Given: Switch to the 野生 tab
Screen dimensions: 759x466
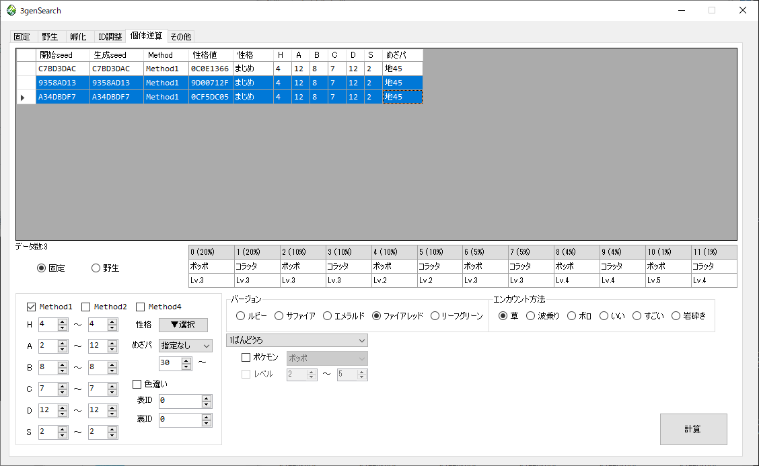Looking at the screenshot, I should [50, 36].
